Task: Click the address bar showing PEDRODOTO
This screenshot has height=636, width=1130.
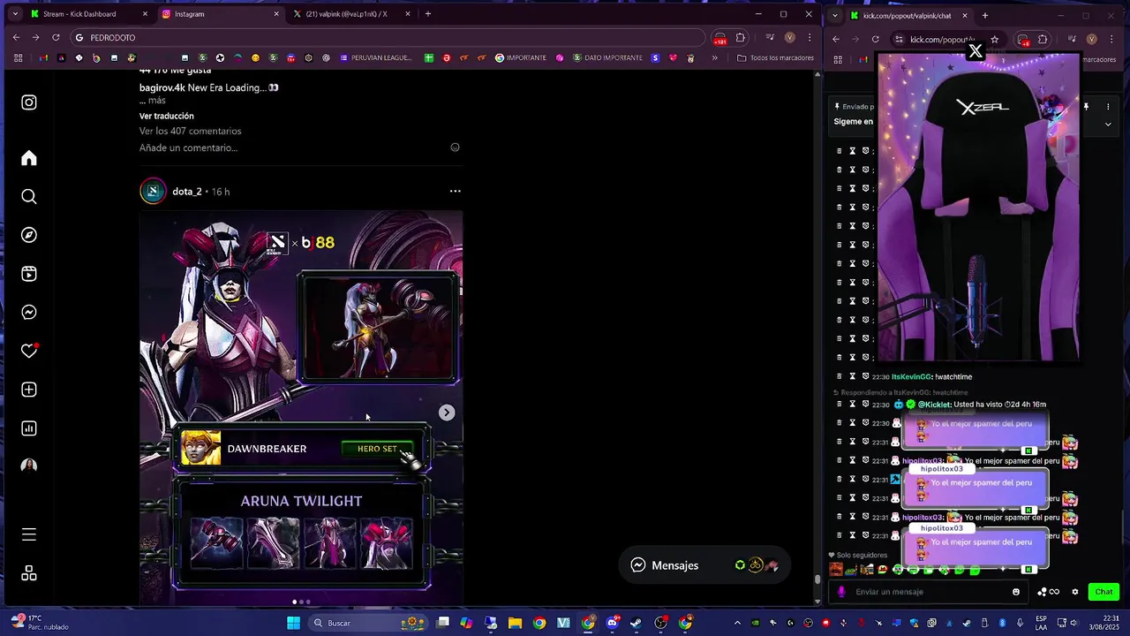Action: [x=388, y=38]
